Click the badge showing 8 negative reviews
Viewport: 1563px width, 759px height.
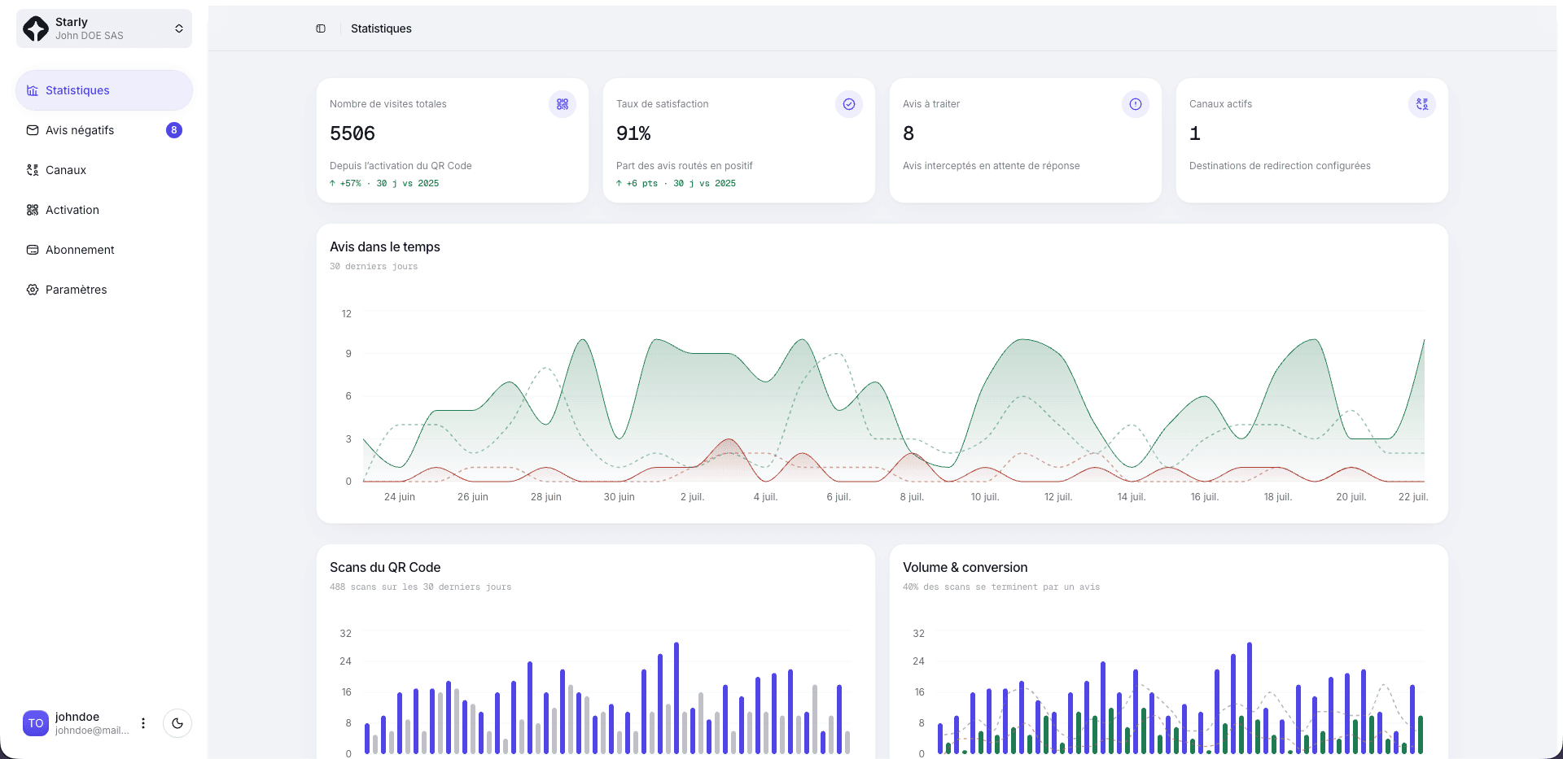(174, 130)
